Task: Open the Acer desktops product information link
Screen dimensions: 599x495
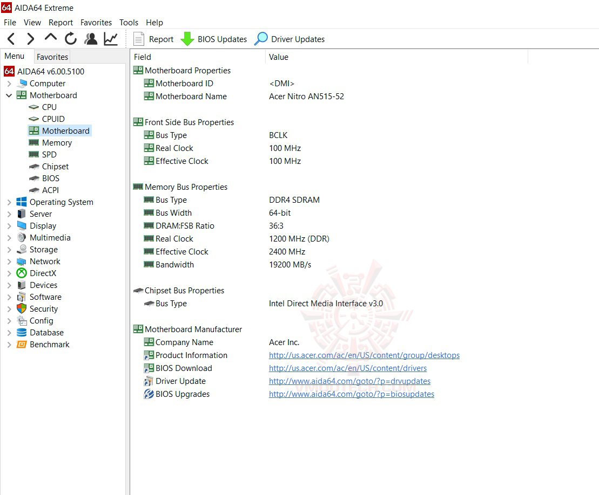Action: click(364, 355)
